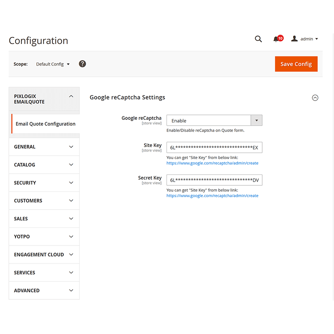Open the global search magnifier
Screen dimensions: 334x334
click(x=258, y=38)
